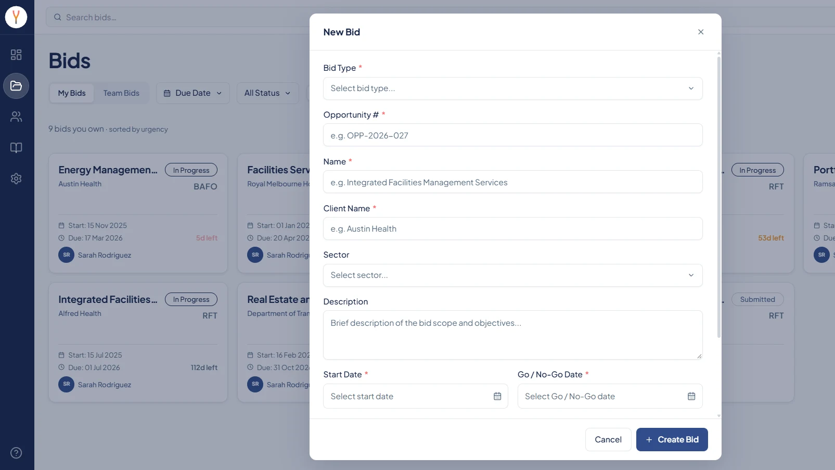Switch to Team Bids tab
The height and width of the screenshot is (470, 835).
coord(121,93)
